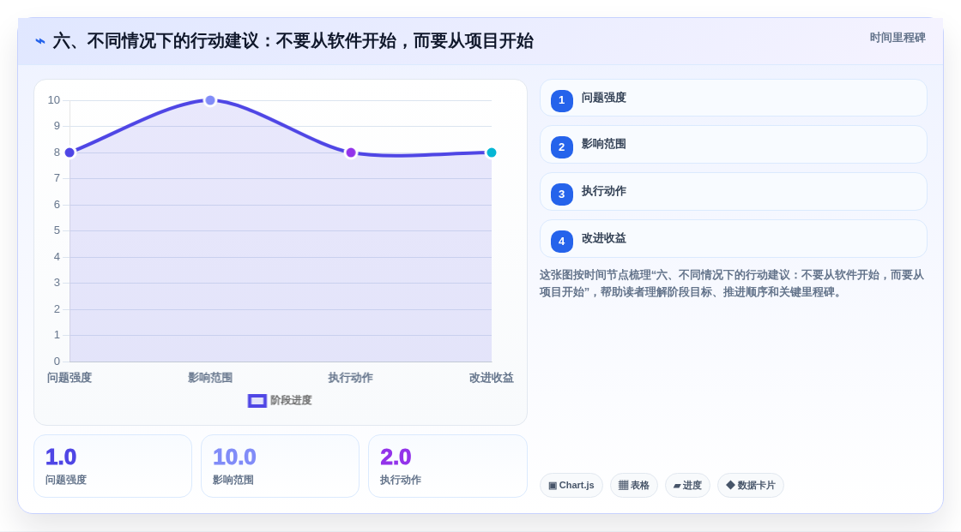Select the 问题强度 list item
Screen dimensions: 961x532
click(733, 98)
